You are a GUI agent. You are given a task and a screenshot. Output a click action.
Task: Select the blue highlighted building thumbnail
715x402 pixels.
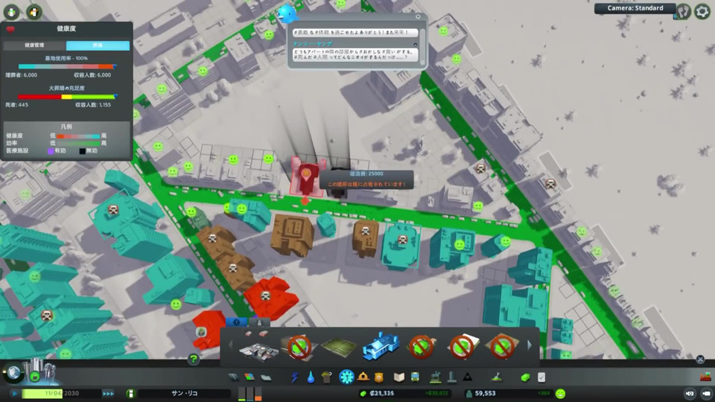click(381, 348)
